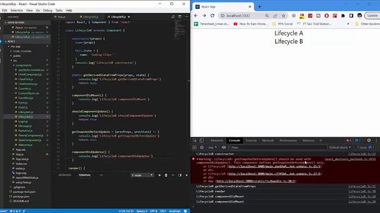The height and width of the screenshot is (213, 380).
Task: Toggle the console live expression eye
Action: tap(224, 147)
